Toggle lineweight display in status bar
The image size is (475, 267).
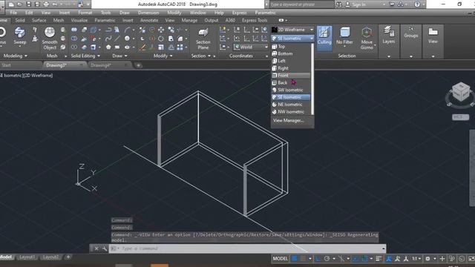(379, 259)
